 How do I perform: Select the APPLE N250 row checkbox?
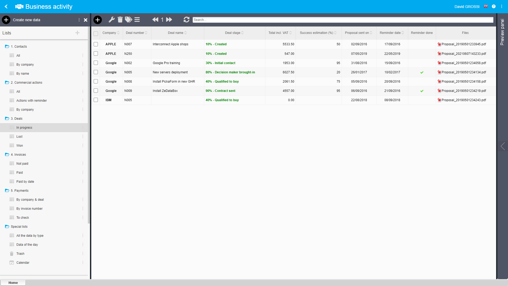(x=96, y=53)
